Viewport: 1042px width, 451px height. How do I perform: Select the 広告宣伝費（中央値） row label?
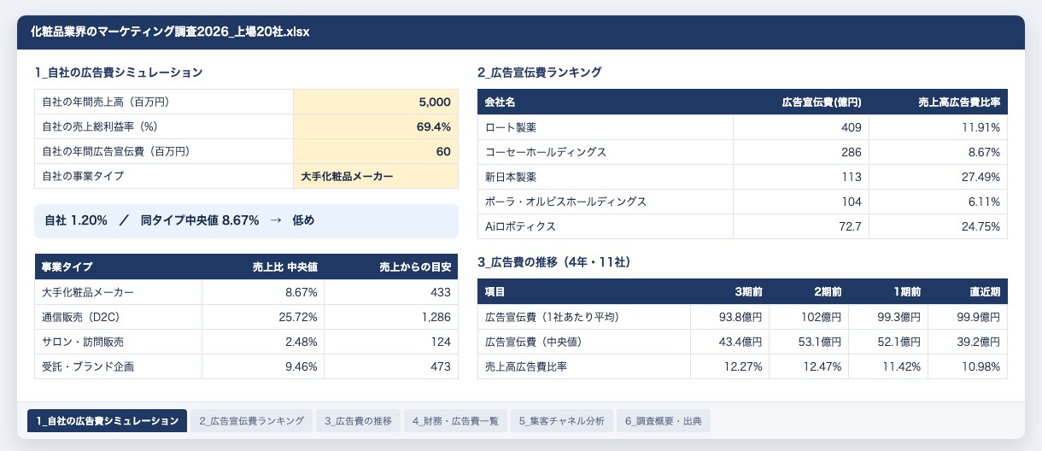click(x=583, y=342)
